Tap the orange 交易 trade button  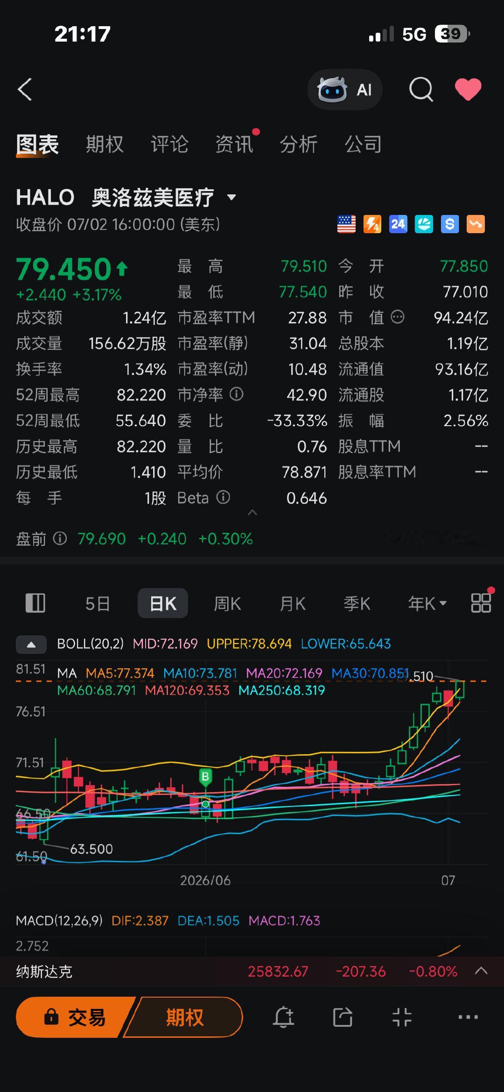tap(75, 1017)
